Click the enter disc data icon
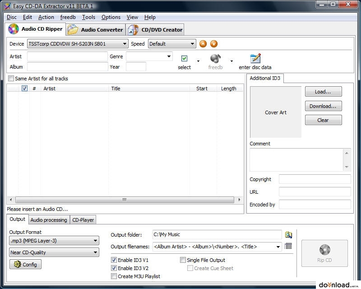The height and width of the screenshot is (289, 361). [x=255, y=58]
